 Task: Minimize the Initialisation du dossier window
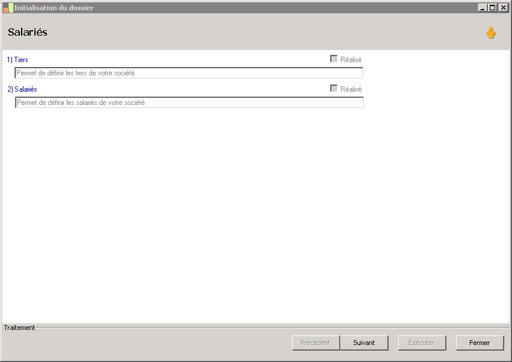click(482, 7)
